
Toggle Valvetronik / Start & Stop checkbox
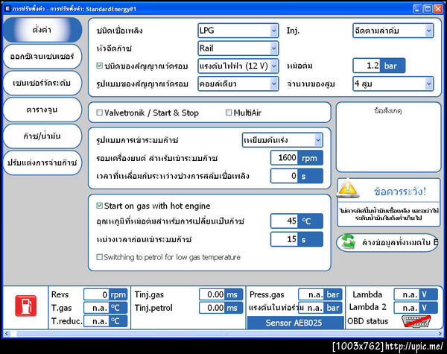100,113
